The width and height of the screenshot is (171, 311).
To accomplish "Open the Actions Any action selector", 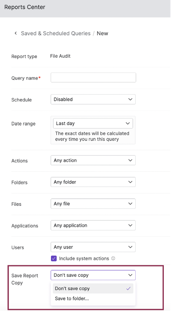I will pyautogui.click(x=93, y=160).
